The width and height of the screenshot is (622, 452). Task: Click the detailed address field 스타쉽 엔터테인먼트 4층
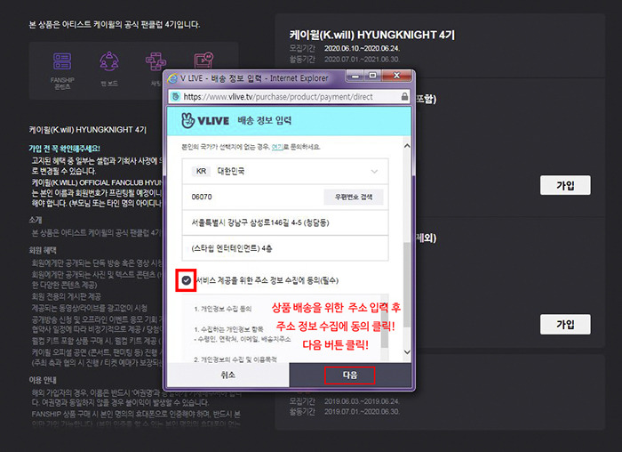285,248
